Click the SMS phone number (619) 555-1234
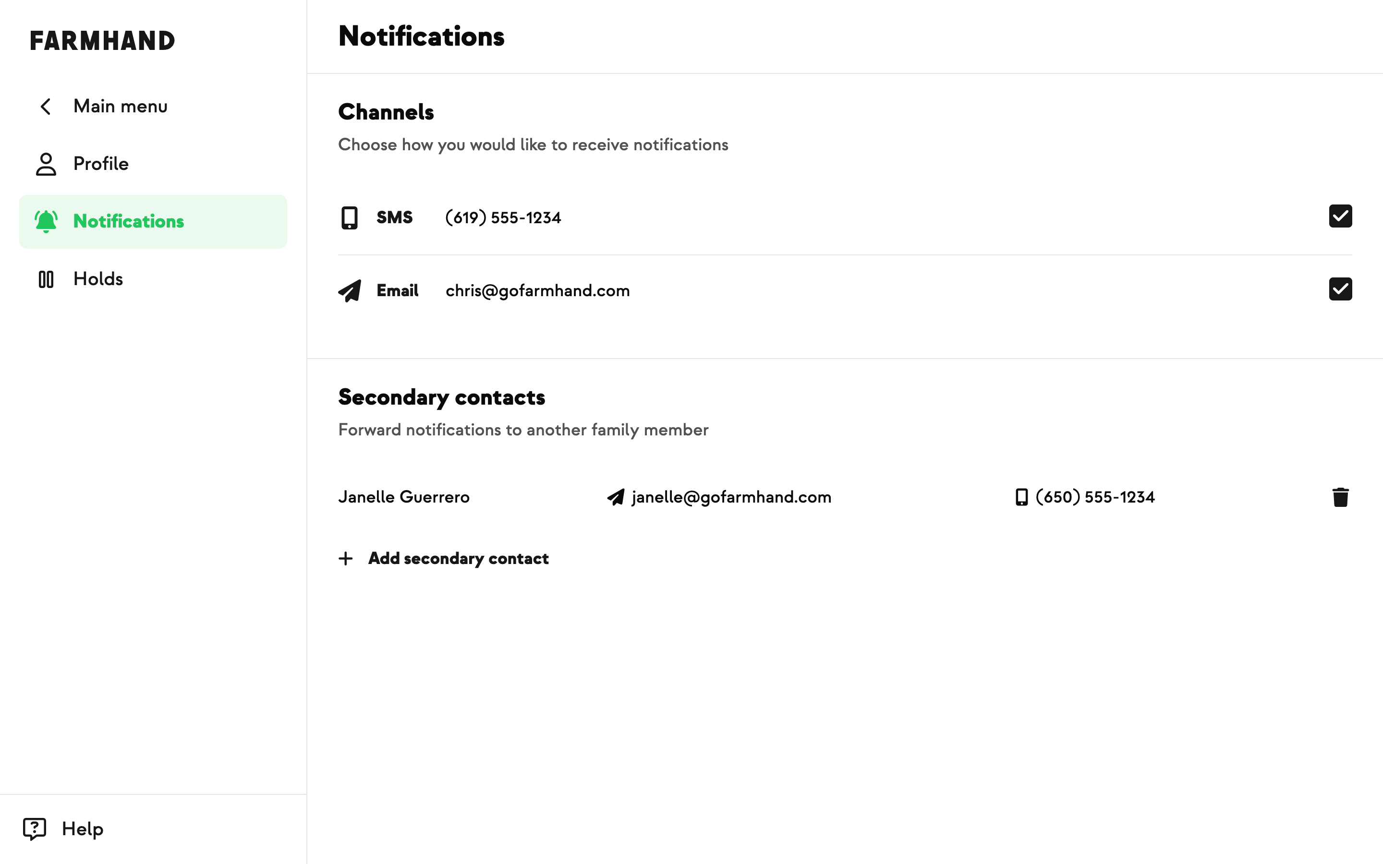 503,218
